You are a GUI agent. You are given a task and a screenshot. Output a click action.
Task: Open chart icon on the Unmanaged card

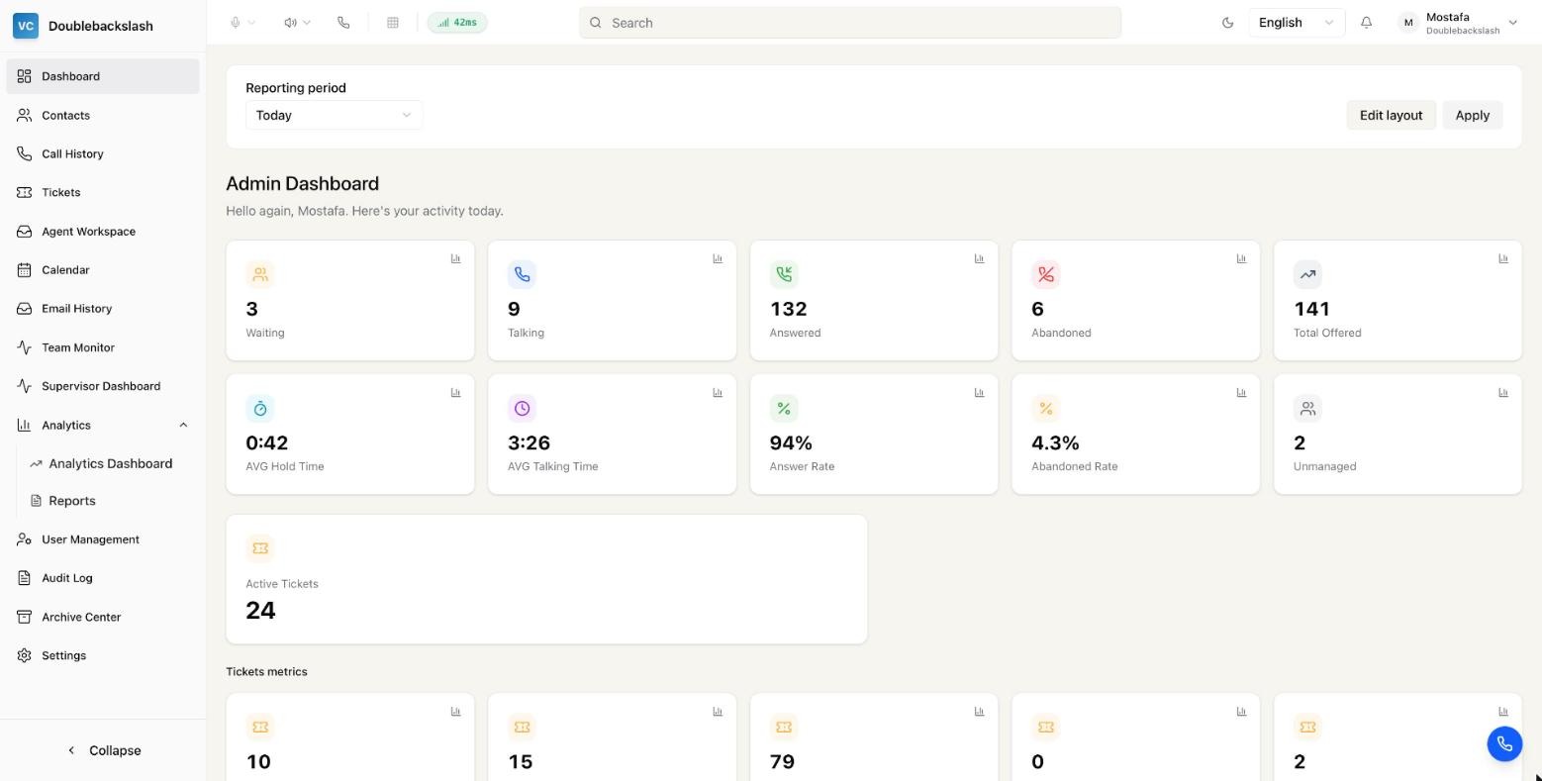(1502, 392)
